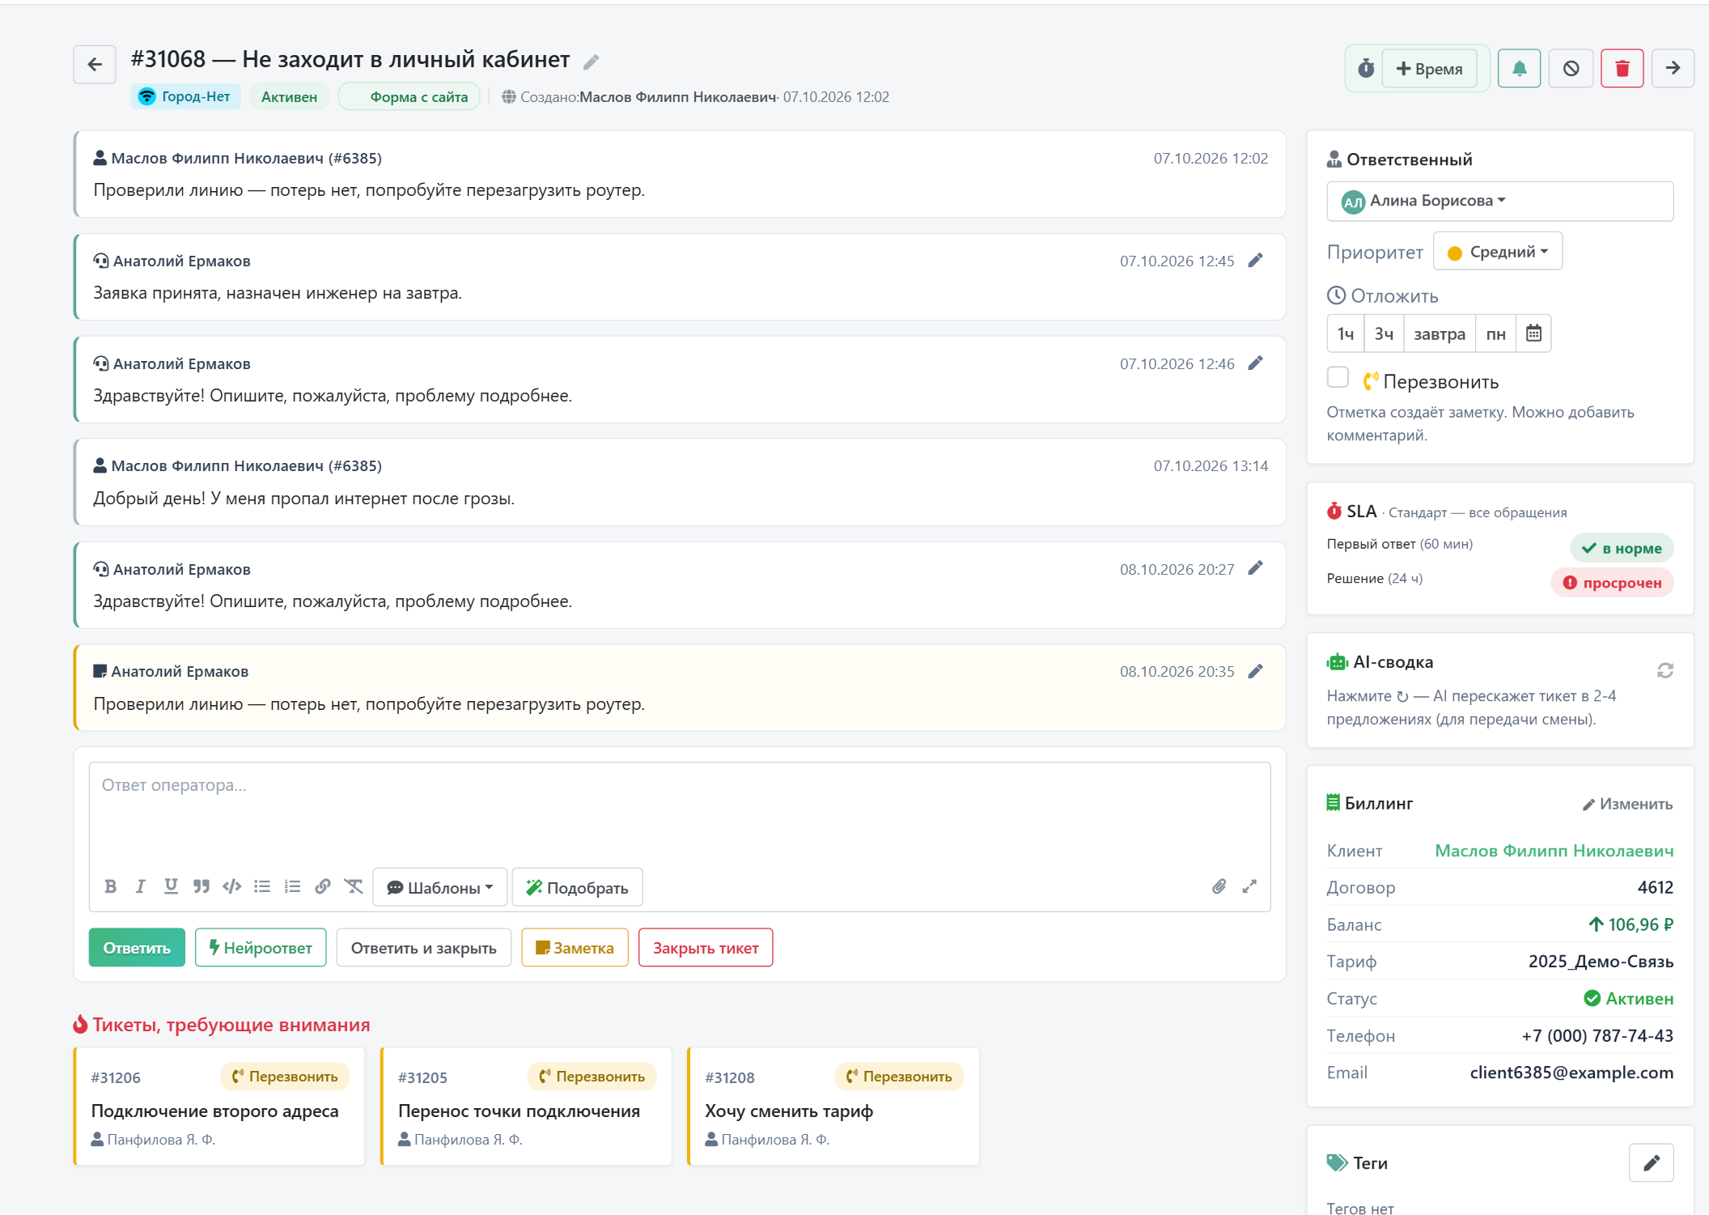Add time with +Время button
The image size is (1709, 1215).
tap(1429, 68)
